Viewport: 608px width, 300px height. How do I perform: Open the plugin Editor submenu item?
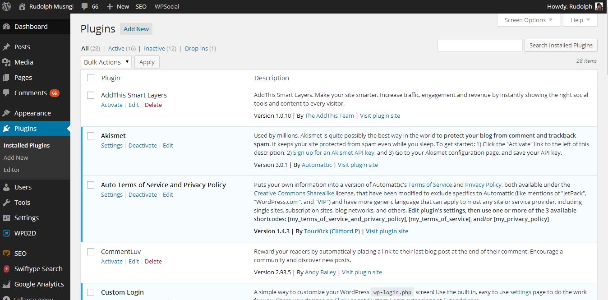[x=12, y=170]
